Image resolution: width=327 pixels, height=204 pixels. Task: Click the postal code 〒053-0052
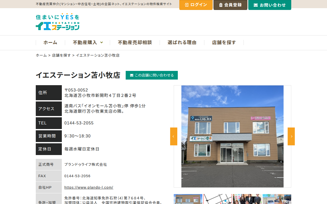[76, 90]
